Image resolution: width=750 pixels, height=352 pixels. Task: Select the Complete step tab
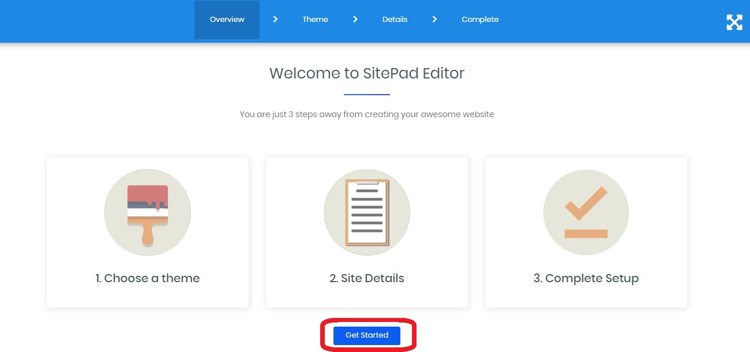coord(480,20)
